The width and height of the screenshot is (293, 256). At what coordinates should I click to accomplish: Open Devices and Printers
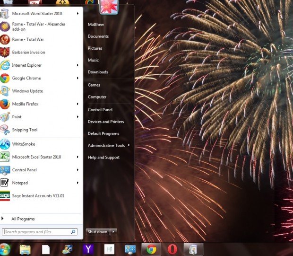[x=106, y=122]
